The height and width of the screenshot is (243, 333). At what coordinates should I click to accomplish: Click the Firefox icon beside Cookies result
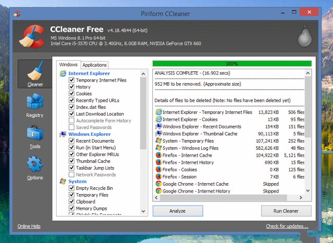159,169
